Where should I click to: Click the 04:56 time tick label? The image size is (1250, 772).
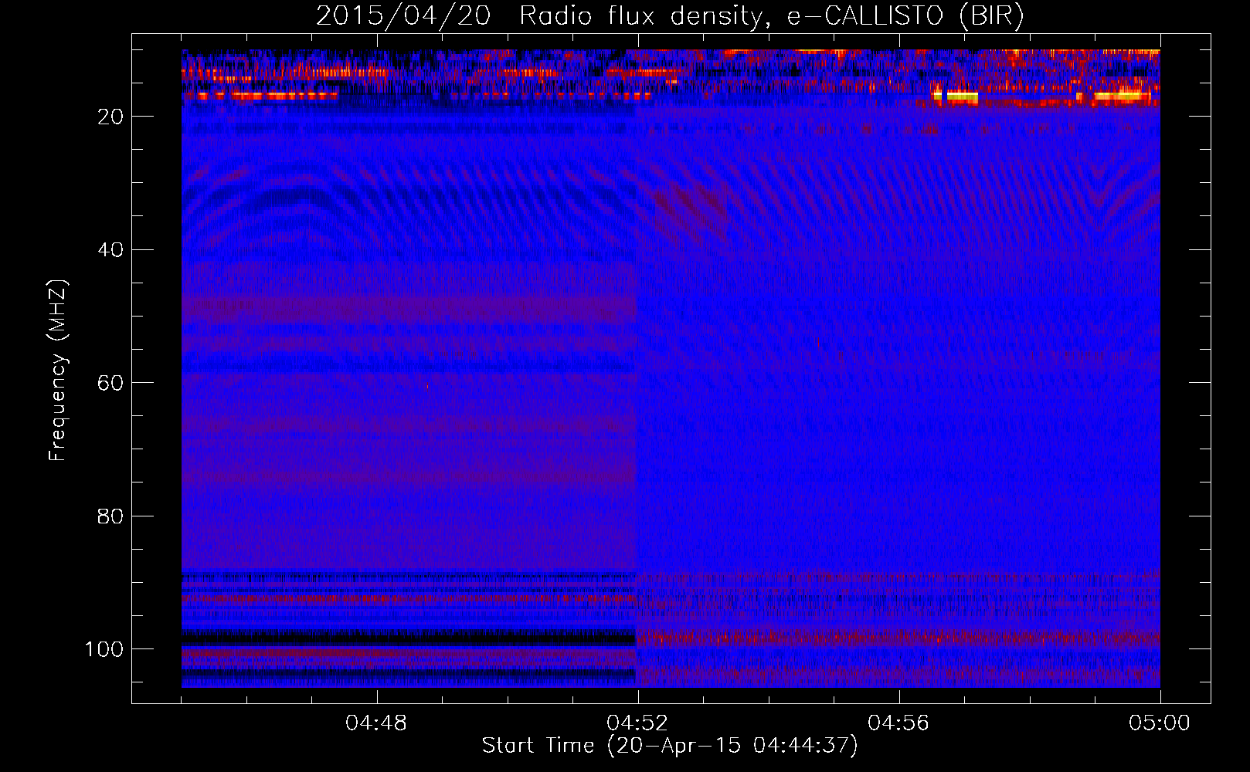(x=898, y=723)
